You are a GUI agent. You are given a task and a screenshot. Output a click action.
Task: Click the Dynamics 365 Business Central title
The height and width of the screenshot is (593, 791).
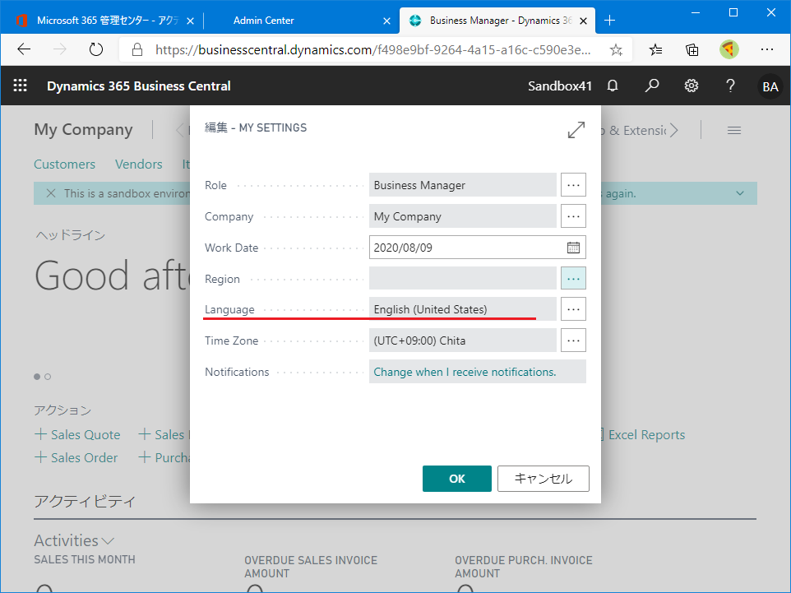(139, 86)
